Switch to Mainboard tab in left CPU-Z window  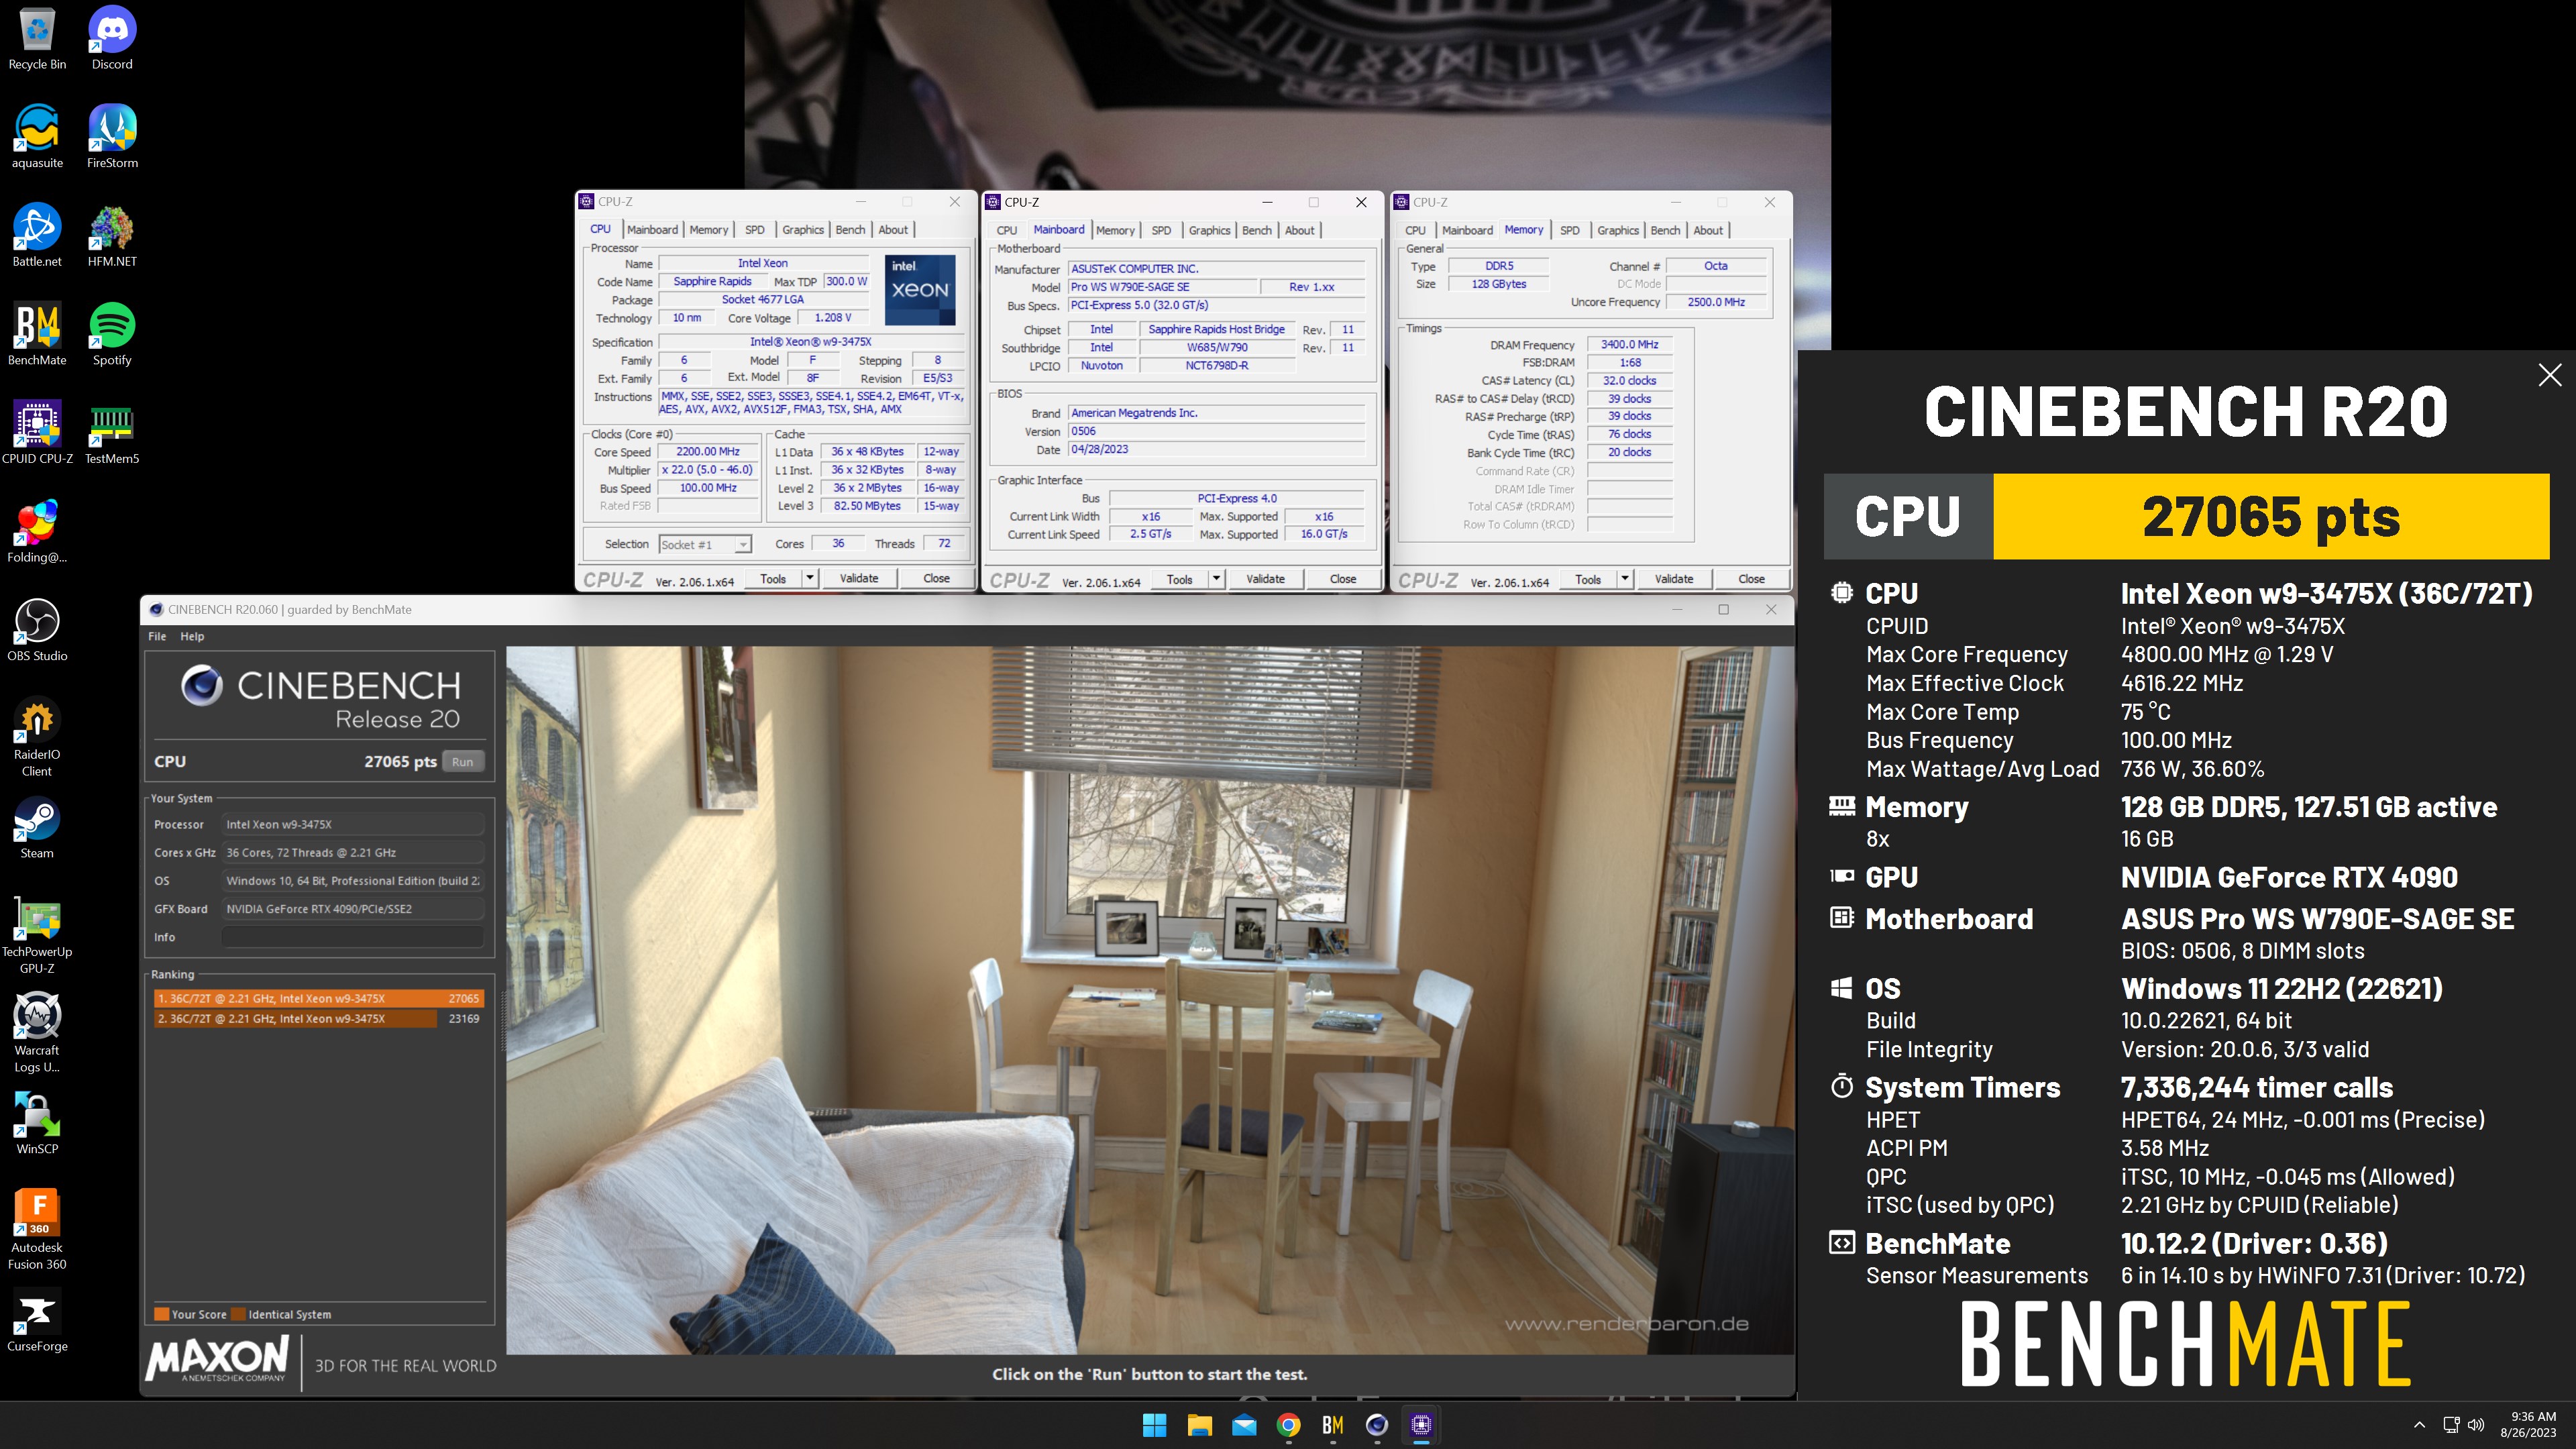pyautogui.click(x=652, y=230)
